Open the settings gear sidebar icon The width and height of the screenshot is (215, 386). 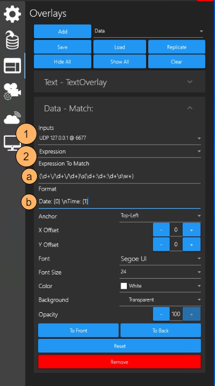tap(12, 14)
